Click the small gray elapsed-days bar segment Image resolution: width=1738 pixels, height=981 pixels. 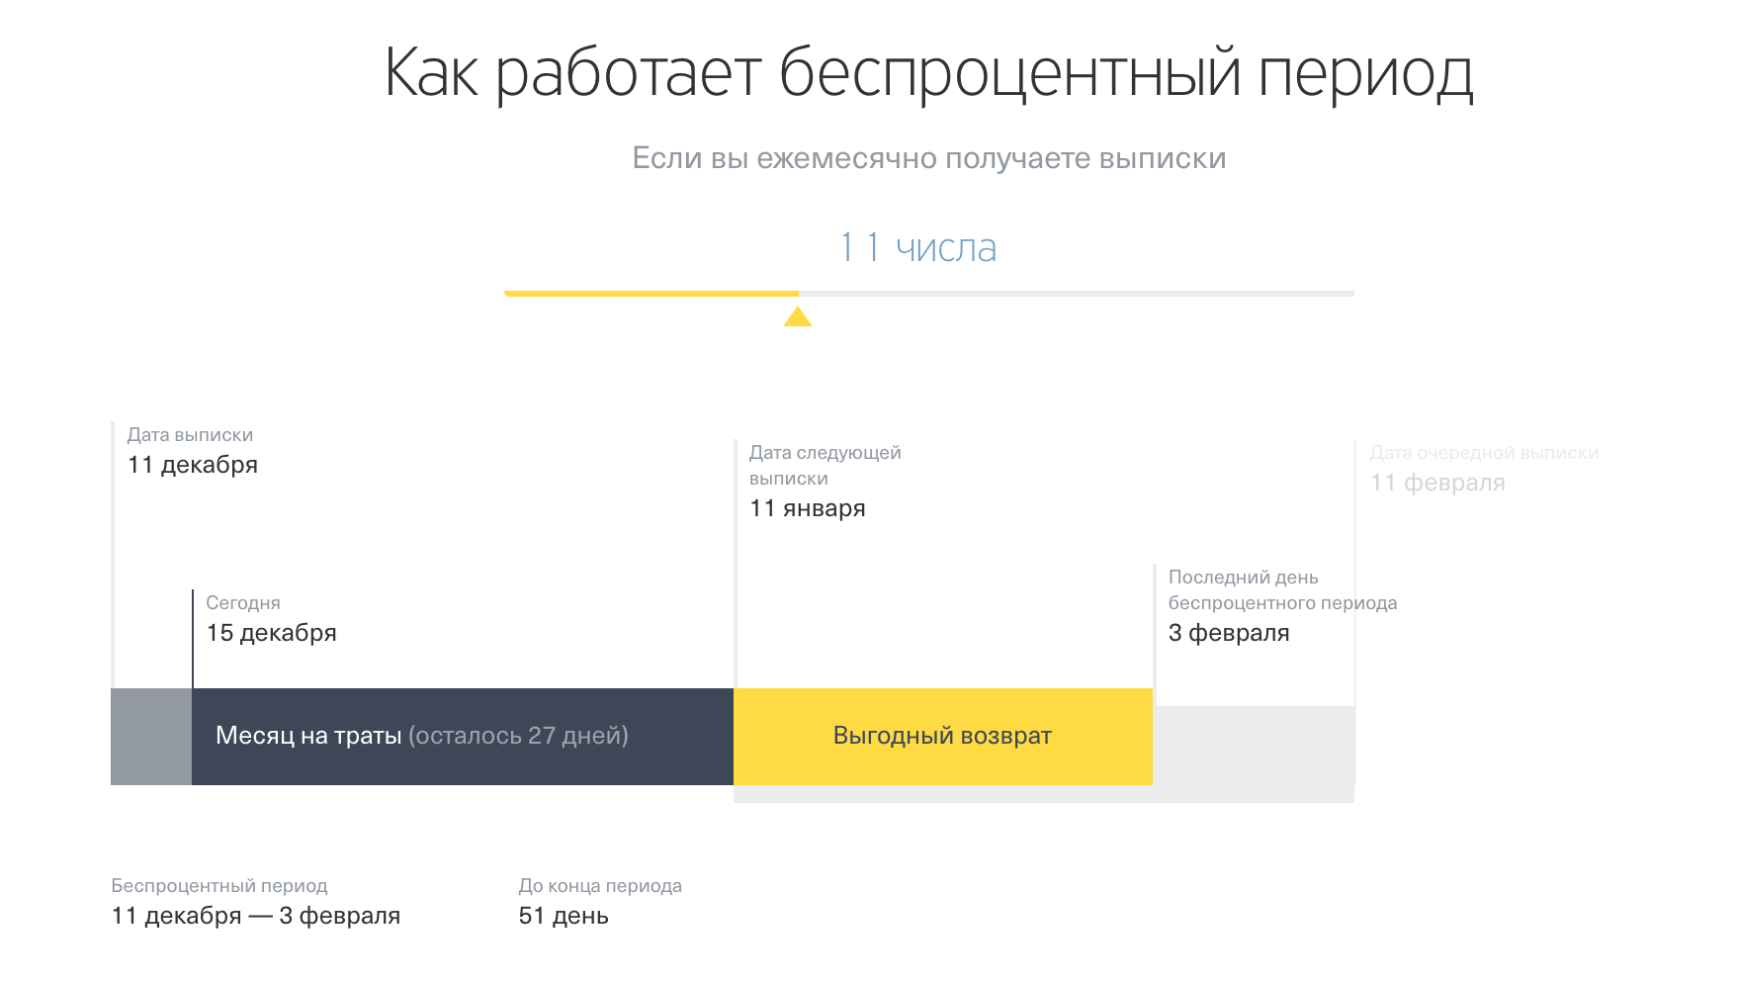pyautogui.click(x=150, y=737)
